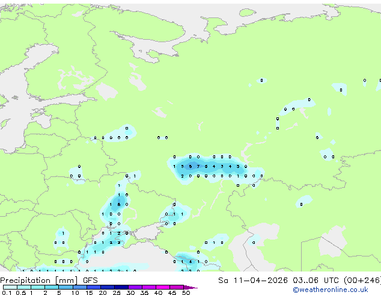Click the 30–35 mm purple swatch

tap(135, 287)
